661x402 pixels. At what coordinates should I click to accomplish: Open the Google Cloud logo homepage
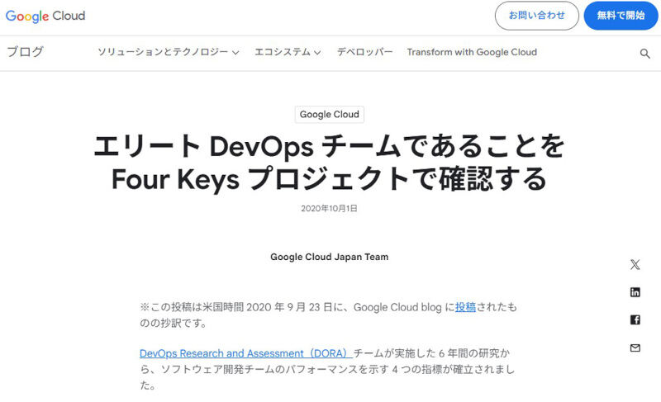pos(45,16)
